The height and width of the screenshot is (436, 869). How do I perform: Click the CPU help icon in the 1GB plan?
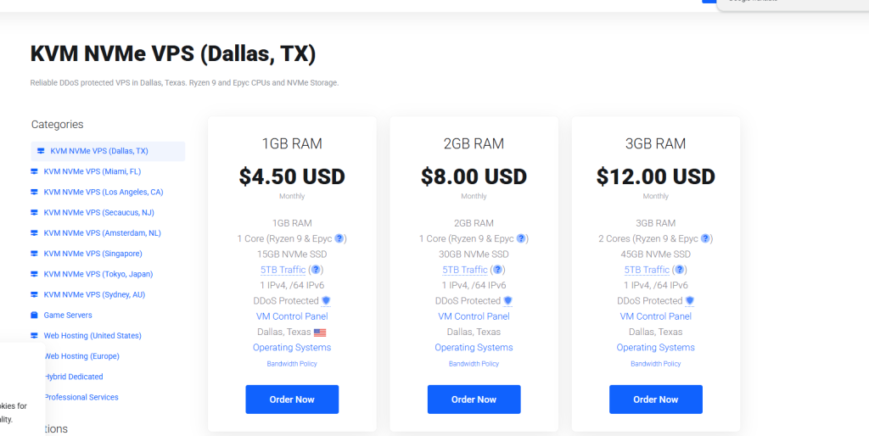[x=339, y=238]
